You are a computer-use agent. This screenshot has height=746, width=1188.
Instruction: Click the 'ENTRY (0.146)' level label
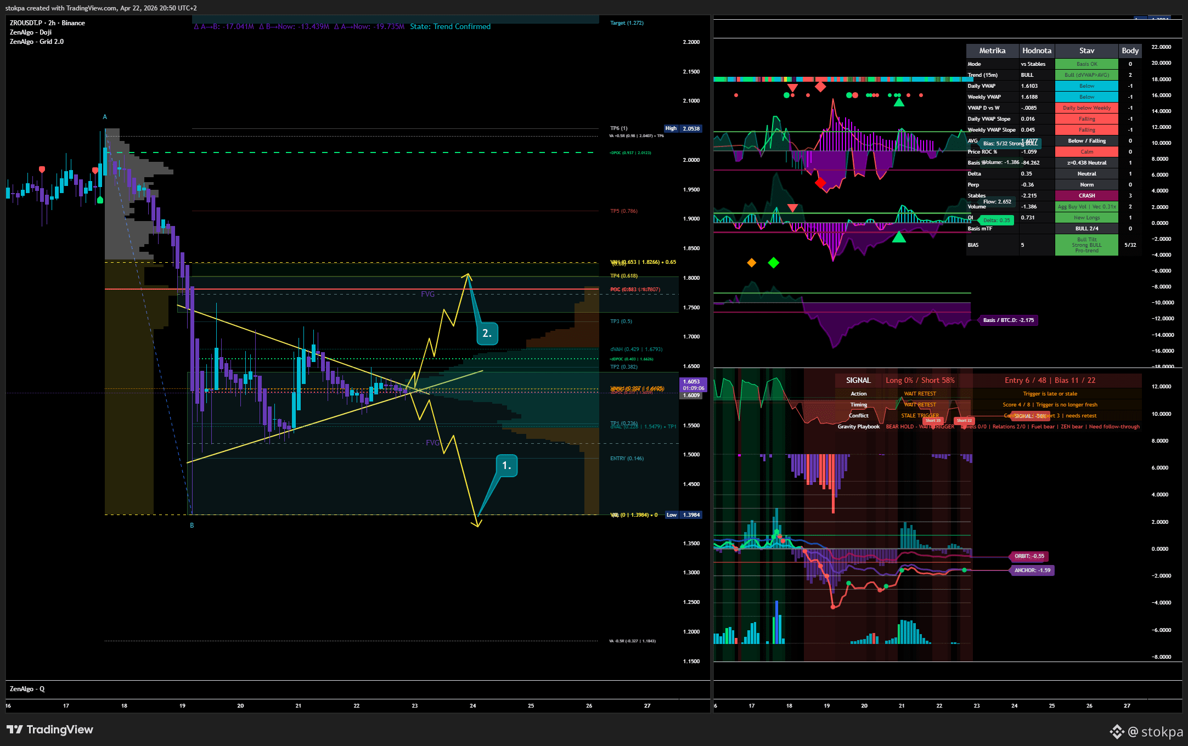tap(627, 459)
